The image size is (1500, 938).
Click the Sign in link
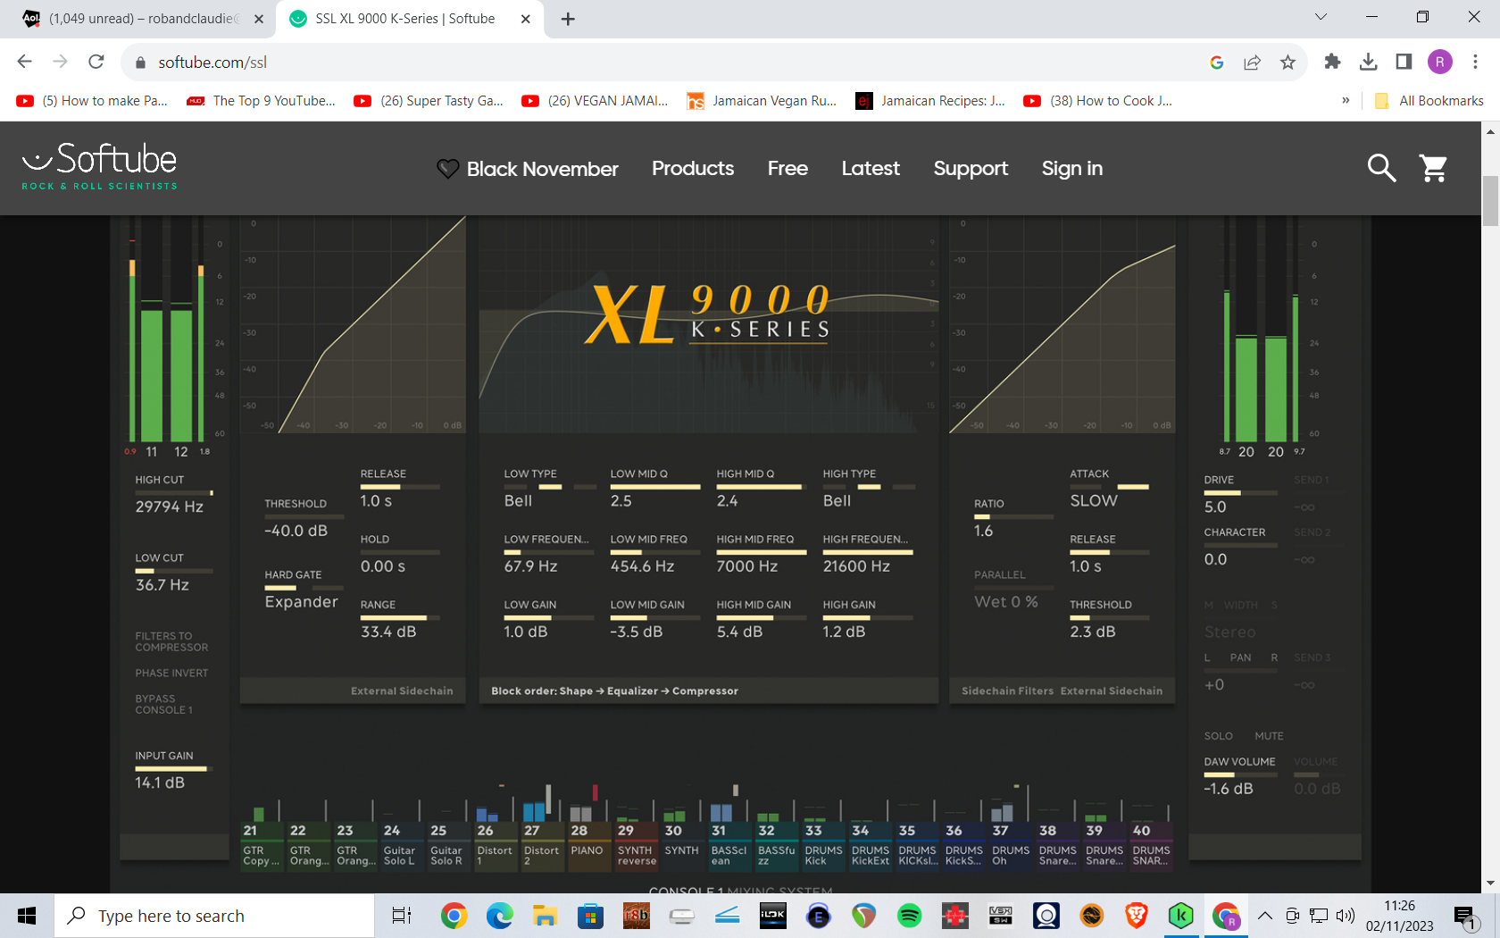1072,169
